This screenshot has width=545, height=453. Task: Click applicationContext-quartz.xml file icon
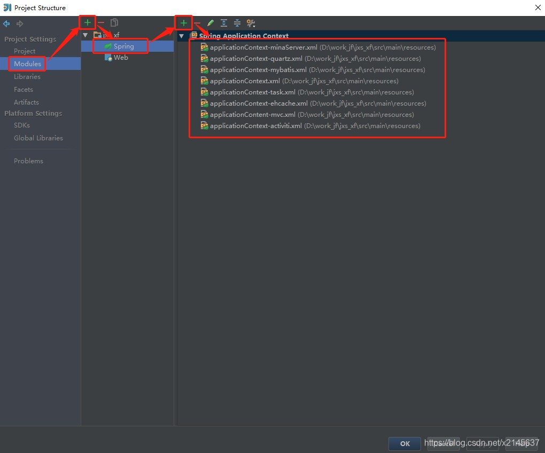204,58
